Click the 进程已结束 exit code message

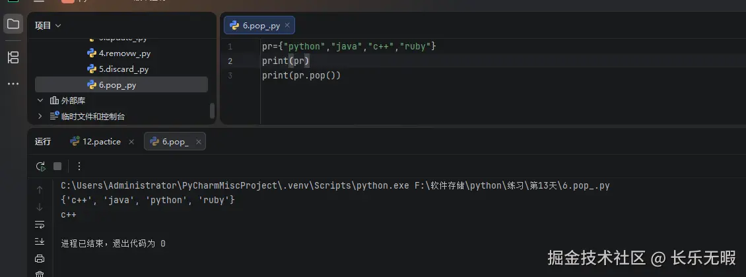(114, 244)
